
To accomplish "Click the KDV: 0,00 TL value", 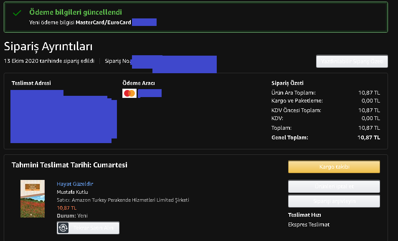I will (370, 118).
